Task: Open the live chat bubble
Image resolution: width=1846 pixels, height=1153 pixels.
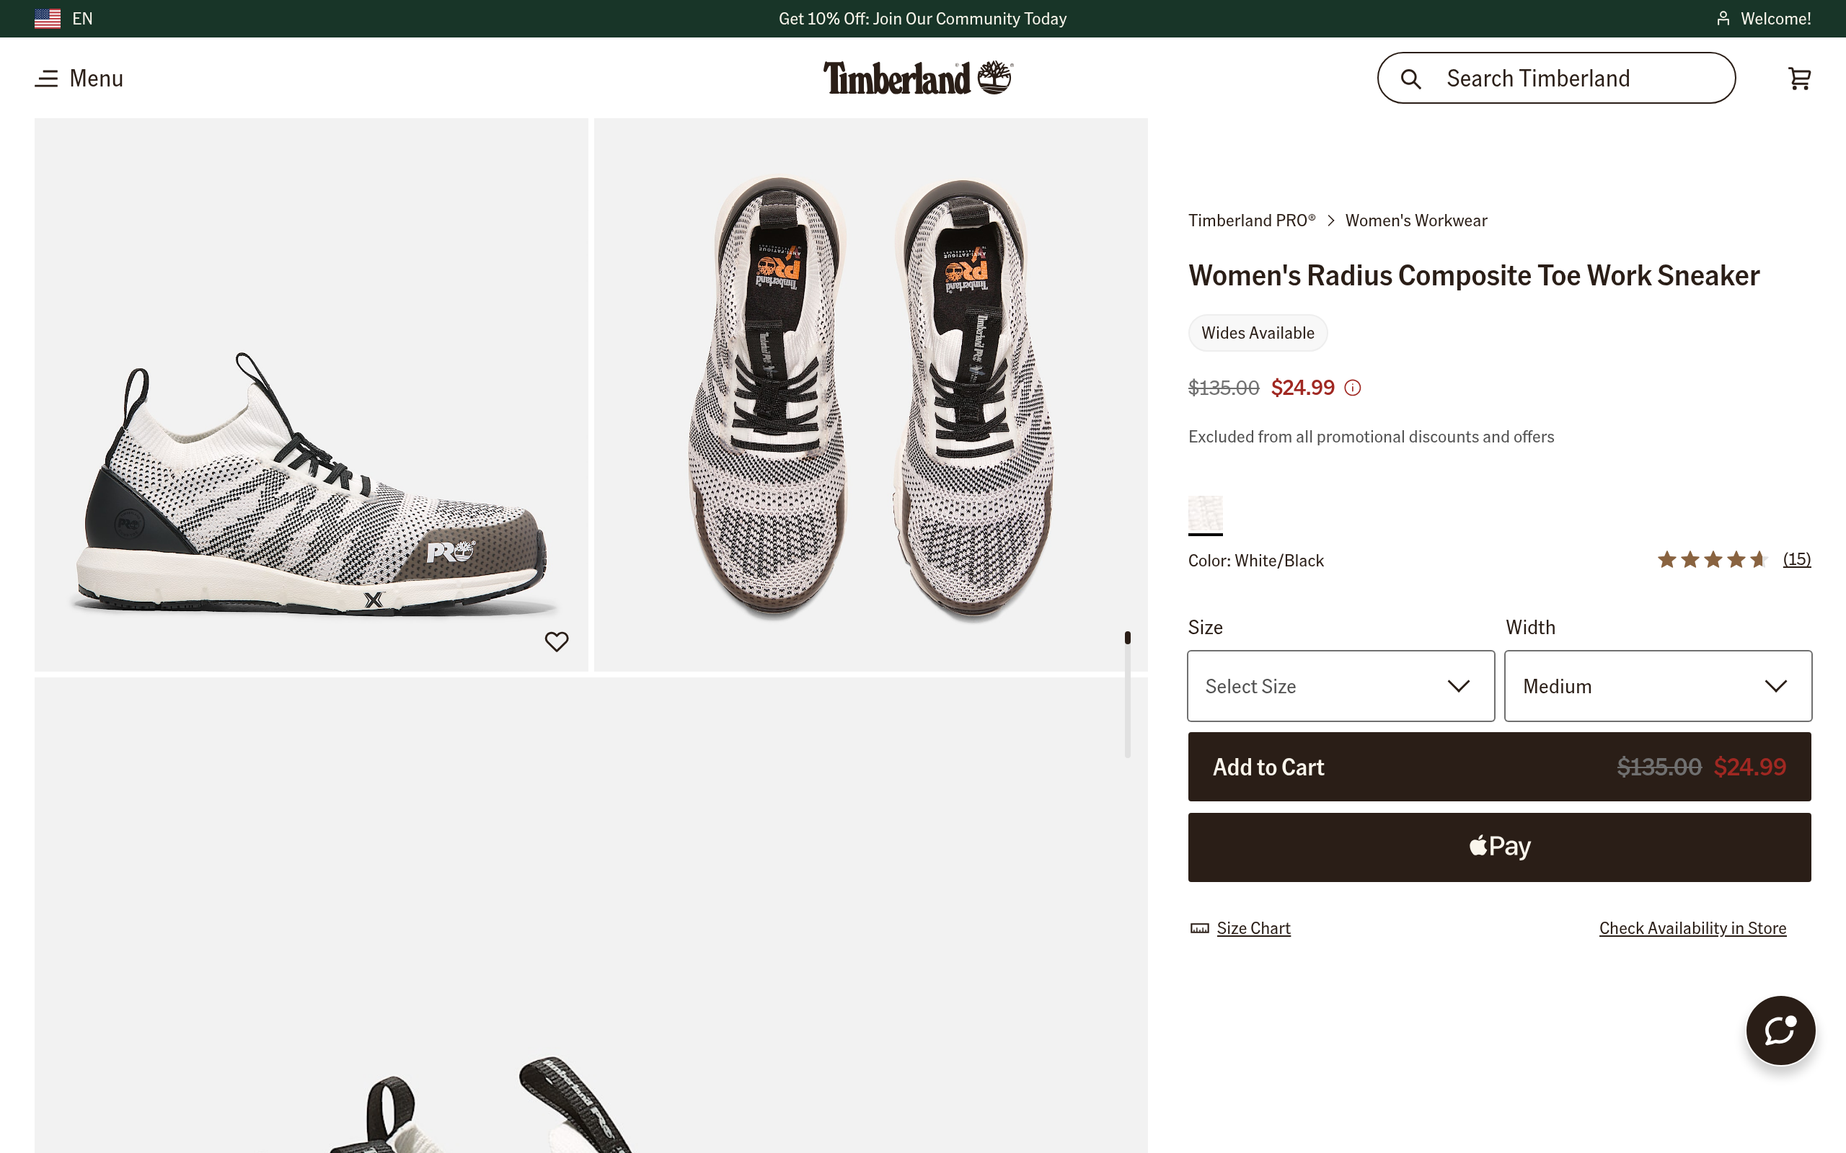Action: [1780, 1030]
